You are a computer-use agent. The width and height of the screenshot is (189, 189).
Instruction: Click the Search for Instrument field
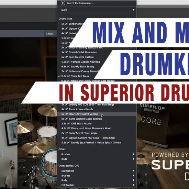pos(97,3)
